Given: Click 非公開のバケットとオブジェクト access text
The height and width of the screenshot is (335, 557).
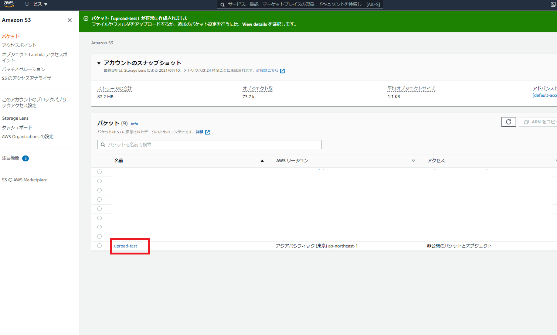Looking at the screenshot, I should point(459,246).
